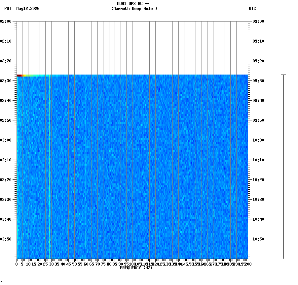Click the "FREQUENCY (HZ)" axis title

click(136, 268)
